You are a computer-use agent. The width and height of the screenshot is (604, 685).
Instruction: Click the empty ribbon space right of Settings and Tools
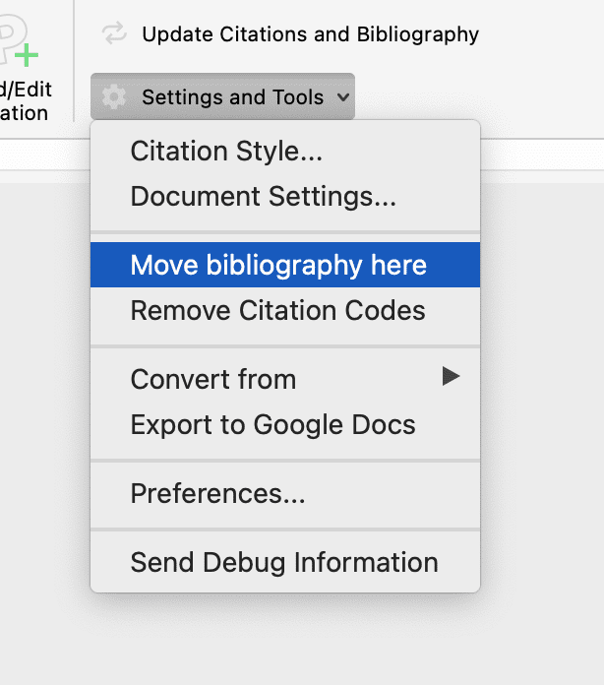472,96
